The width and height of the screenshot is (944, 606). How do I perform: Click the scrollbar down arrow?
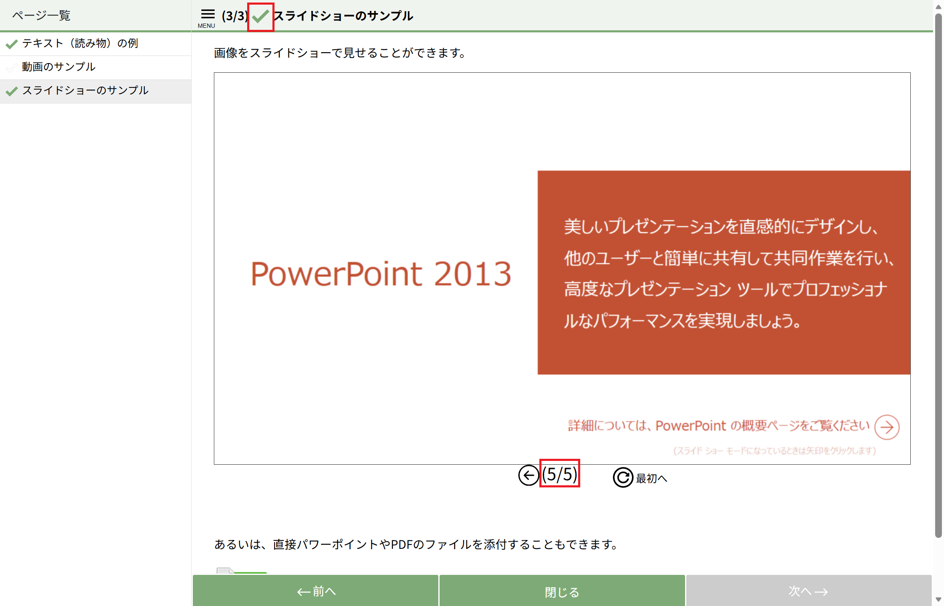(x=938, y=599)
